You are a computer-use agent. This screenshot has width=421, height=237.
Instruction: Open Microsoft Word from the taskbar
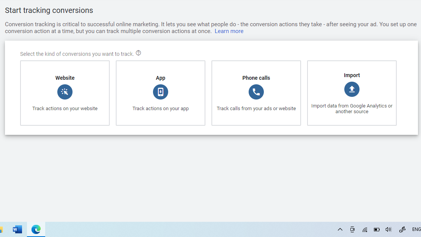17,229
